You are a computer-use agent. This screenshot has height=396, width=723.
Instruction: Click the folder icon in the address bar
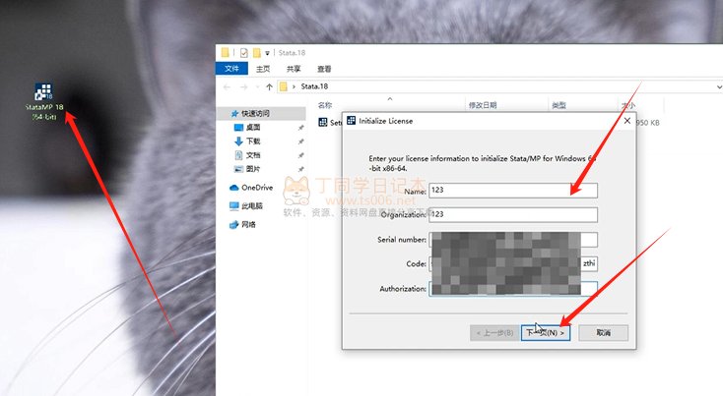pyautogui.click(x=284, y=86)
